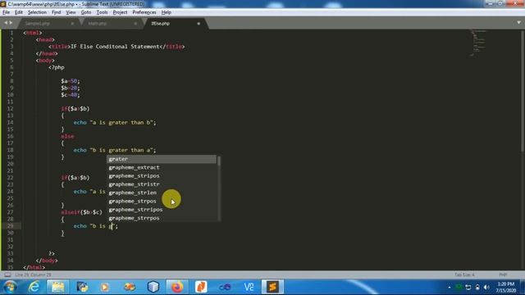Open the Find menu
The width and height of the screenshot is (525, 295).
57,12
